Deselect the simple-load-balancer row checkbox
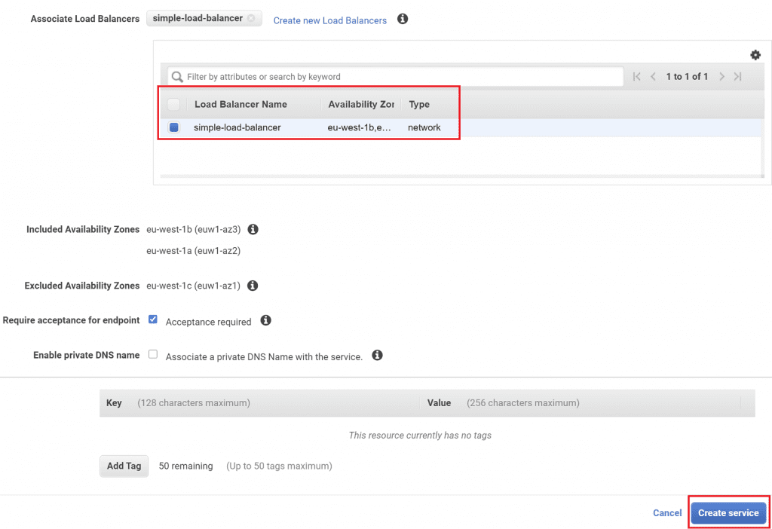Viewport: 772px width, 529px height. [x=173, y=127]
